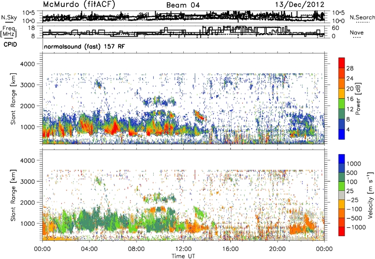The image size is (375, 259).
Task: Click the 'CPID' label
Action: click(10, 44)
